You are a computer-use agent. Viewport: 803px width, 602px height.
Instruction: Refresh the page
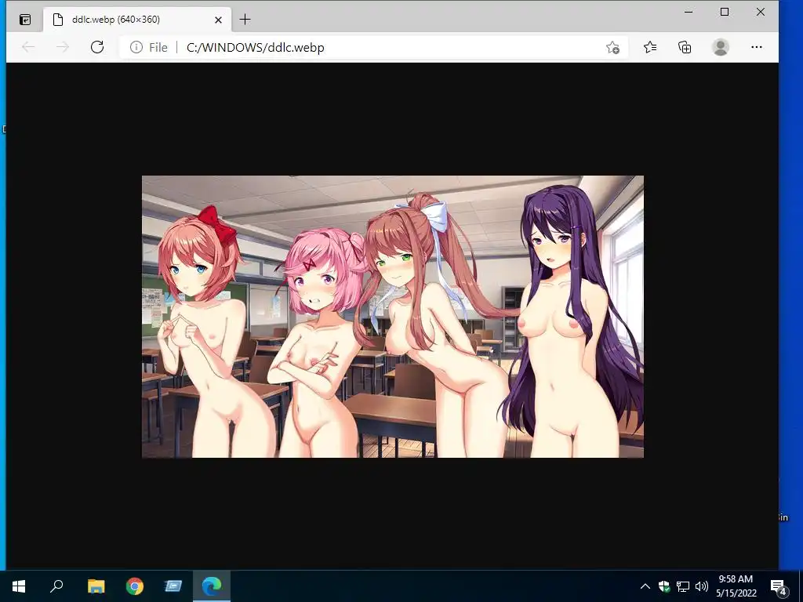96,47
